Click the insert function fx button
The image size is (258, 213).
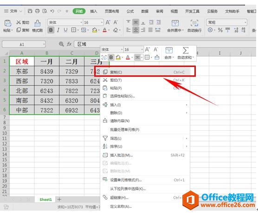pos(69,44)
